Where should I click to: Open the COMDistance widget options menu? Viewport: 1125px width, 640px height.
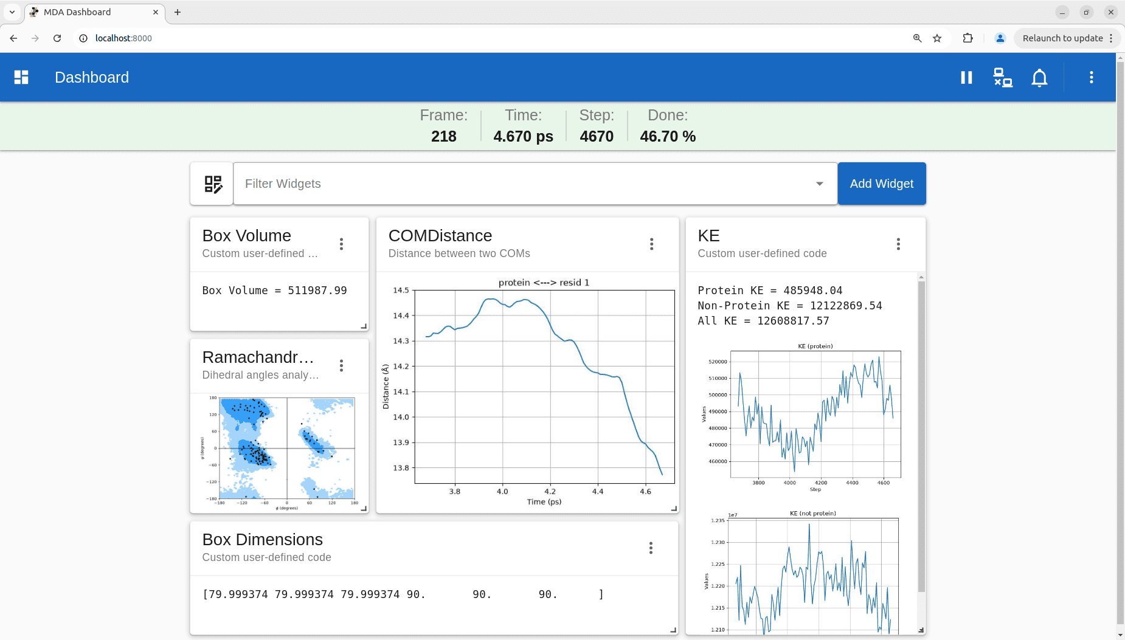(652, 244)
